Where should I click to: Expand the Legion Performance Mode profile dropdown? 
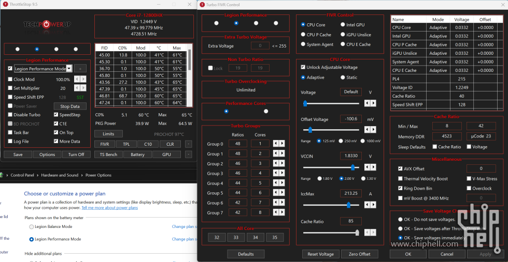coord(68,69)
